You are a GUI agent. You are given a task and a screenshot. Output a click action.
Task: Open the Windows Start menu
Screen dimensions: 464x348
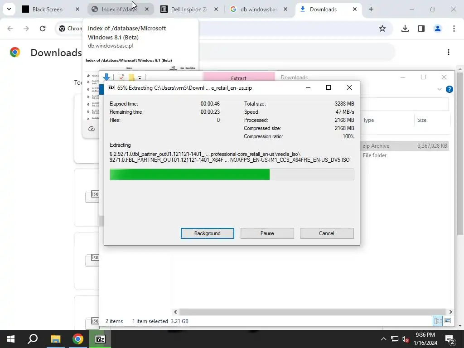pos(11,339)
